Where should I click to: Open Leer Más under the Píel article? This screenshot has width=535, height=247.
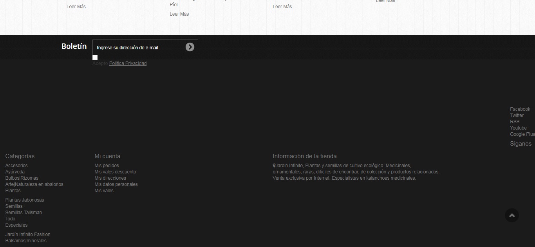pos(179,14)
